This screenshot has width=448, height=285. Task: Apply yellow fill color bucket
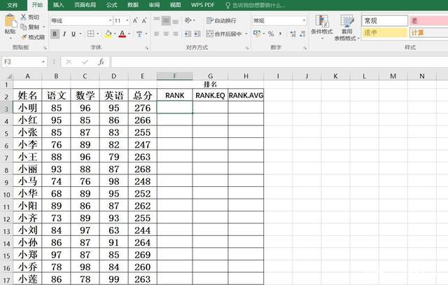pos(108,34)
